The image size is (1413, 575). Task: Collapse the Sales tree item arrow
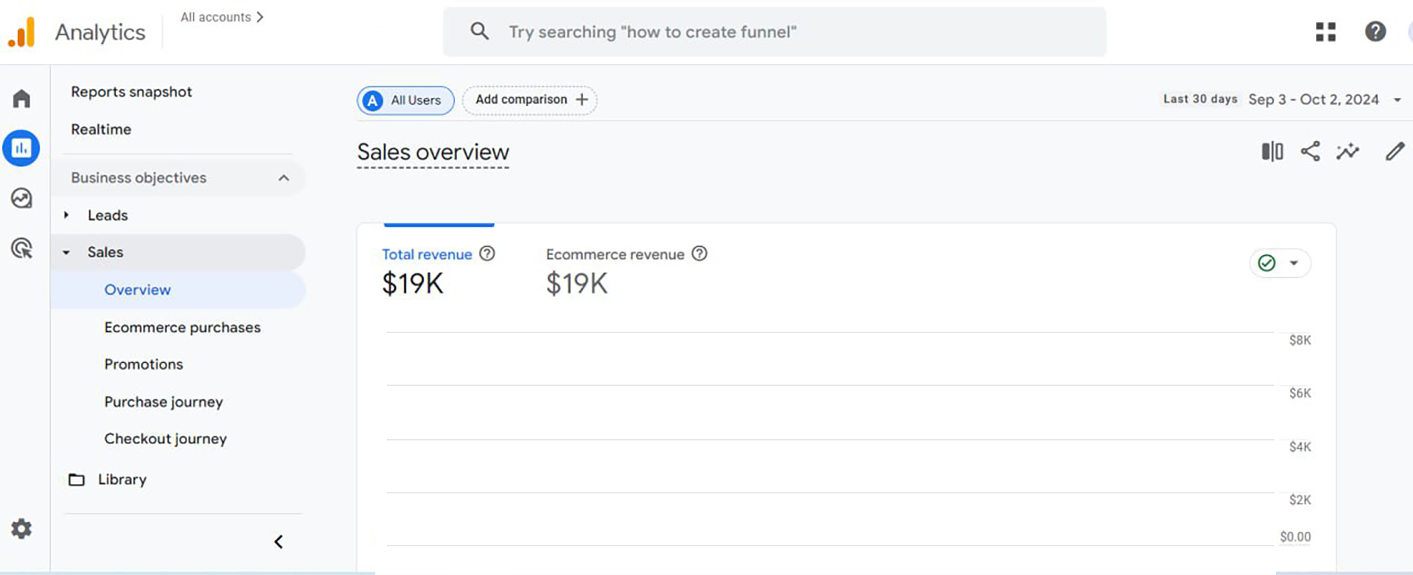(x=66, y=252)
